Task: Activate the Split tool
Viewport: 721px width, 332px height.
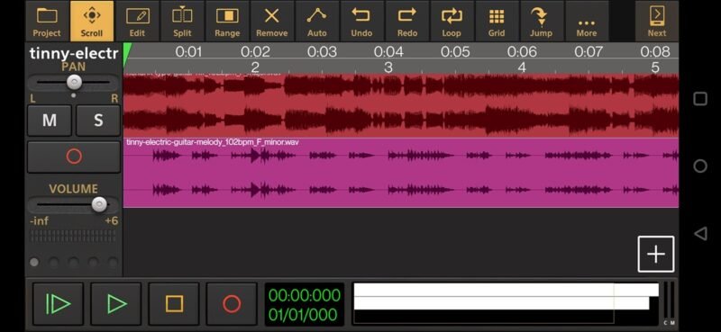Action: point(182,21)
